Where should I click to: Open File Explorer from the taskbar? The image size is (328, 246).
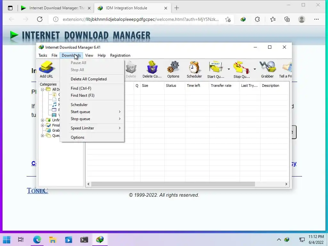53,240
